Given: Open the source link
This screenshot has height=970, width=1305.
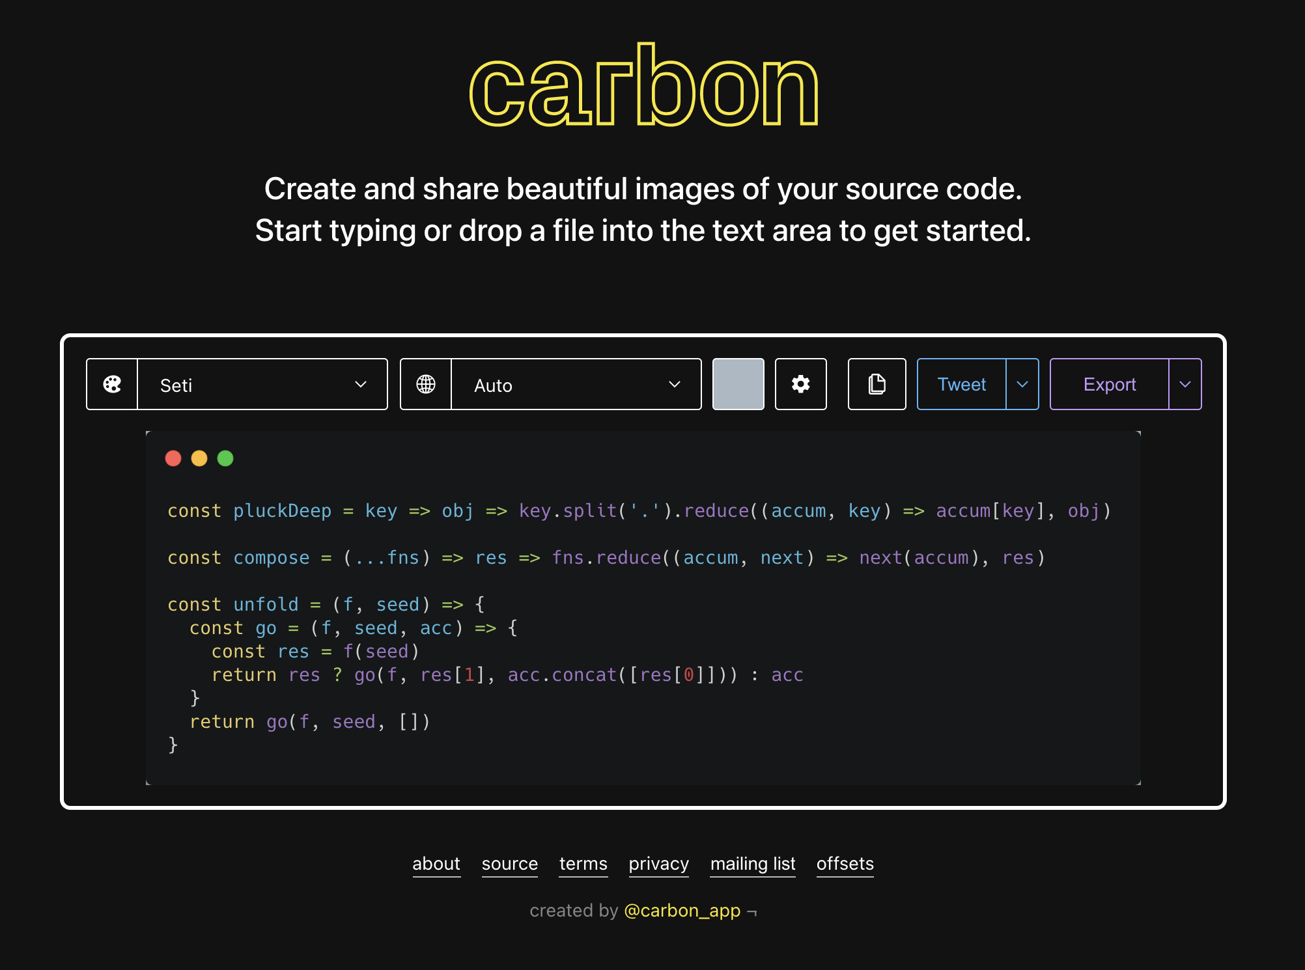Looking at the screenshot, I should pos(510,864).
